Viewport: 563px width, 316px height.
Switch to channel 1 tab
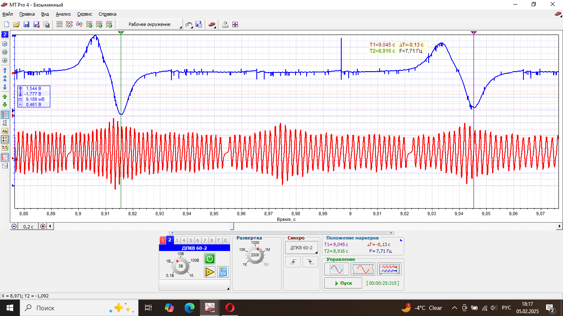[x=163, y=240]
